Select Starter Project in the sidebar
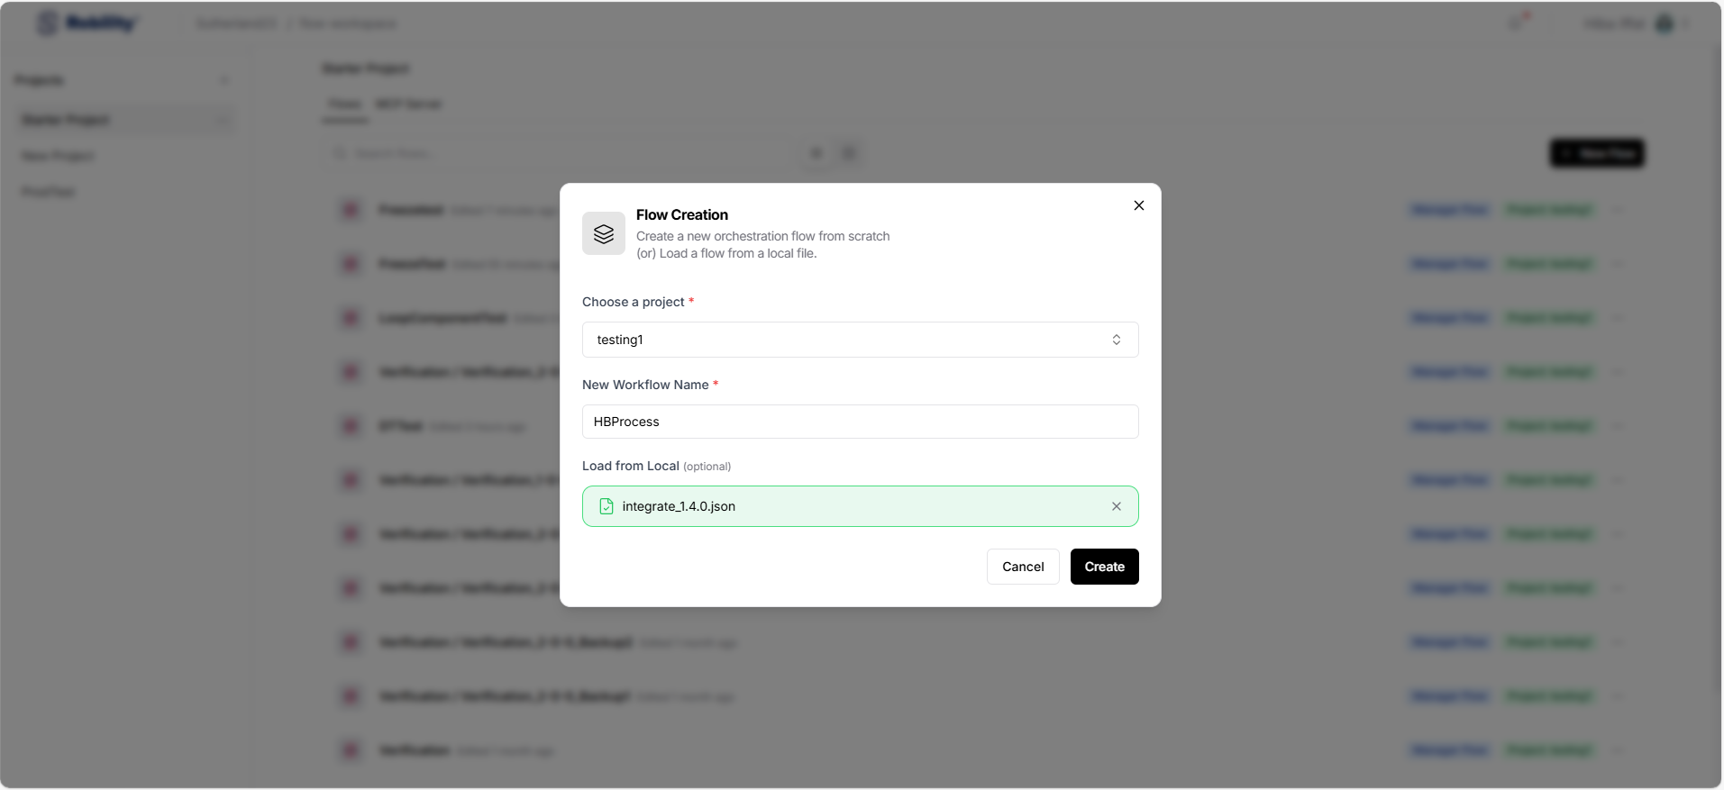This screenshot has width=1724, height=790. 66,120
